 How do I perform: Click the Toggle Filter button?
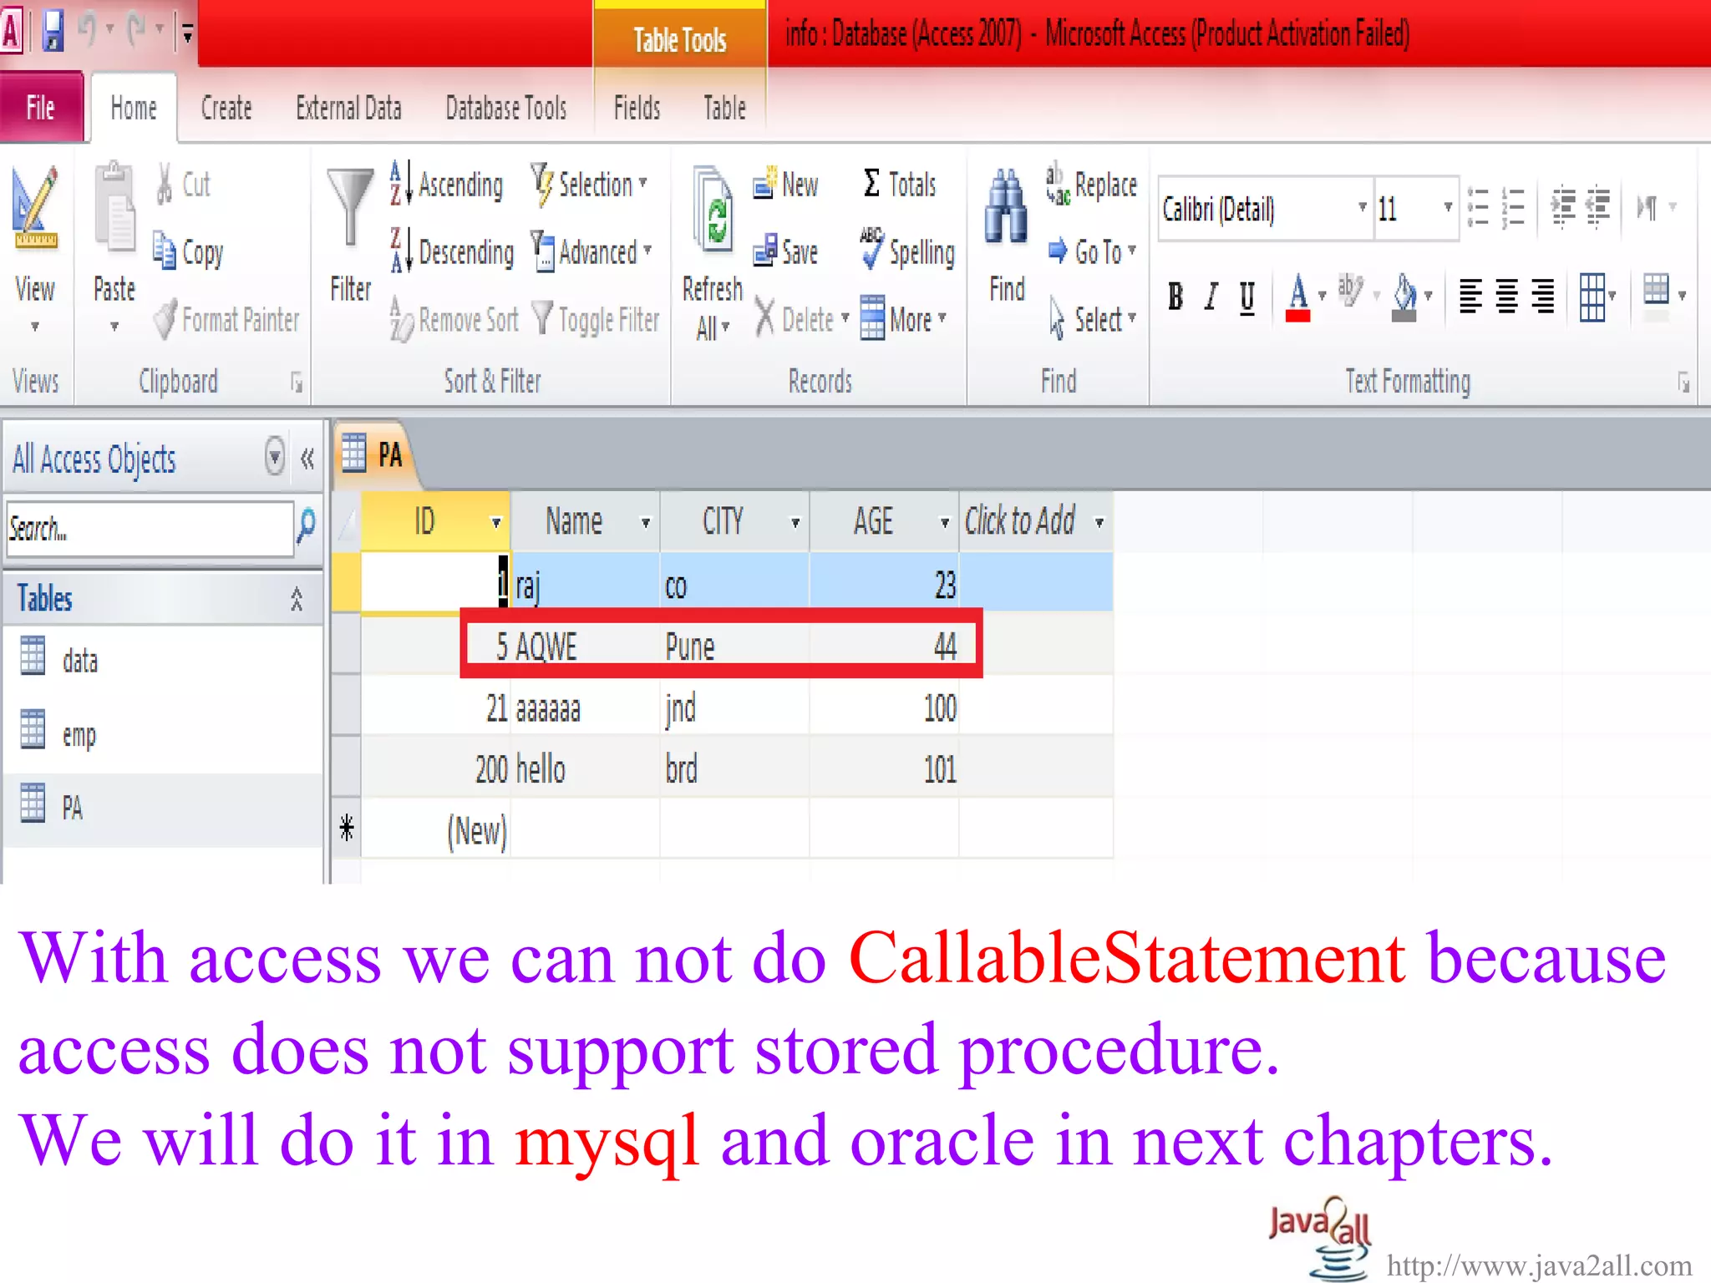click(x=597, y=319)
